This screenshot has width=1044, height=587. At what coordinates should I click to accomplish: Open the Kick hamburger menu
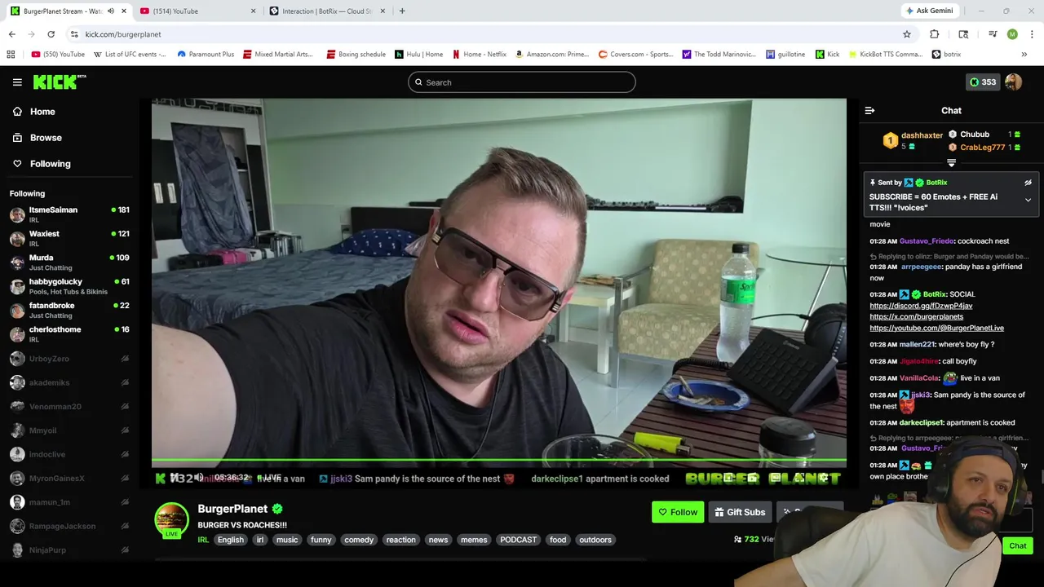click(x=17, y=82)
